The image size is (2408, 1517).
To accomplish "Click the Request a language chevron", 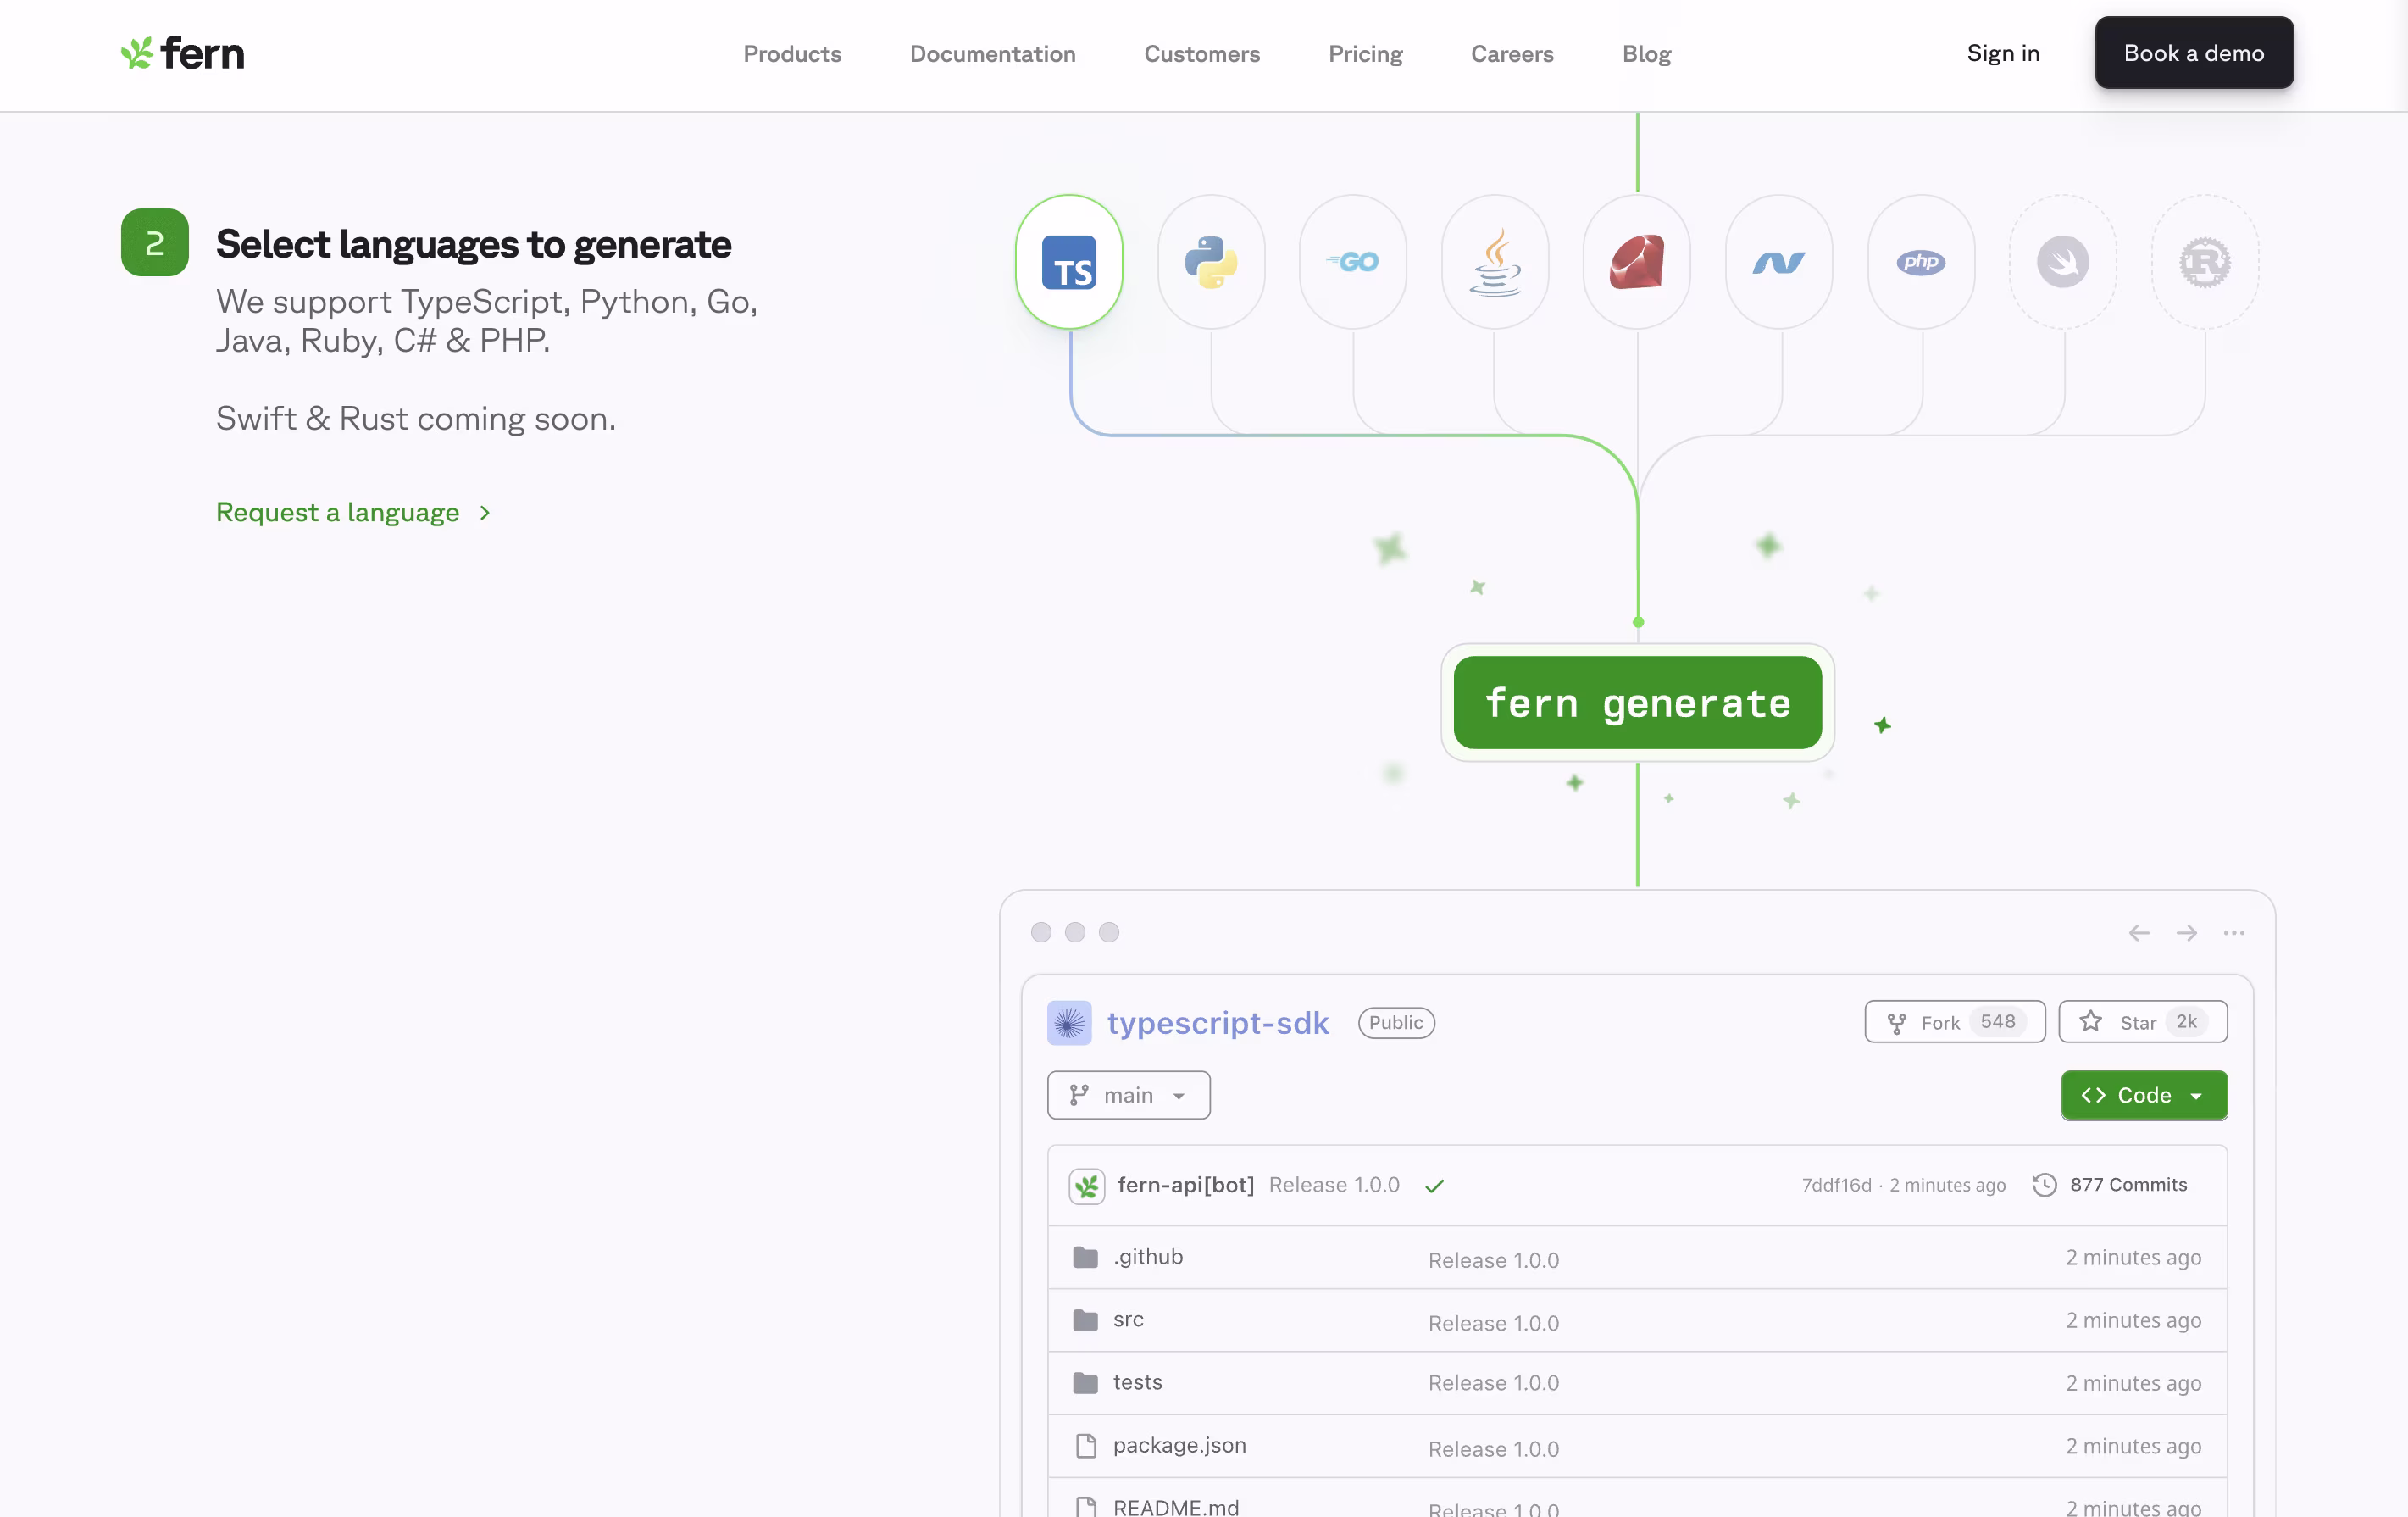I will click(485, 512).
